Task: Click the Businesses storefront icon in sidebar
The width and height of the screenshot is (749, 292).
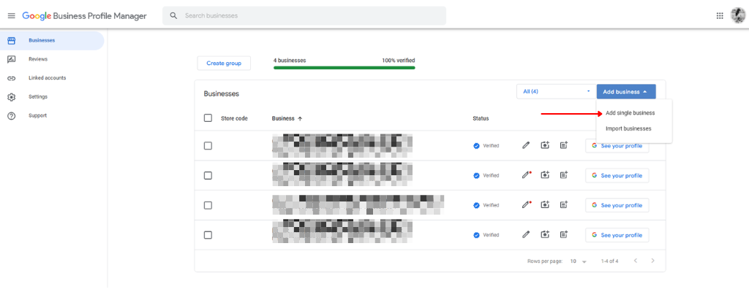Action: (x=12, y=41)
